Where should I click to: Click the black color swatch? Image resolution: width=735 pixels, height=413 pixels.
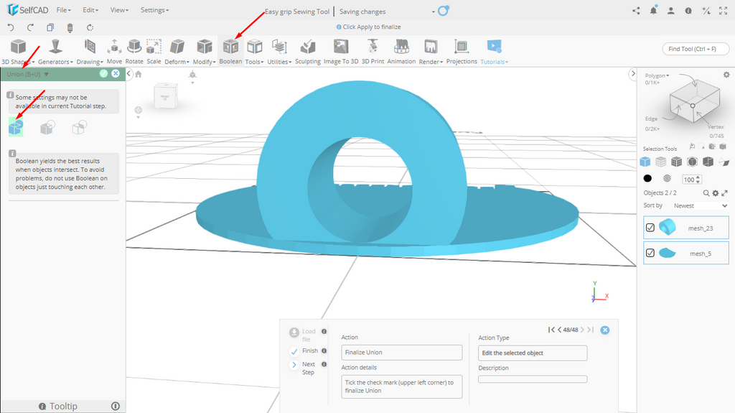(647, 178)
